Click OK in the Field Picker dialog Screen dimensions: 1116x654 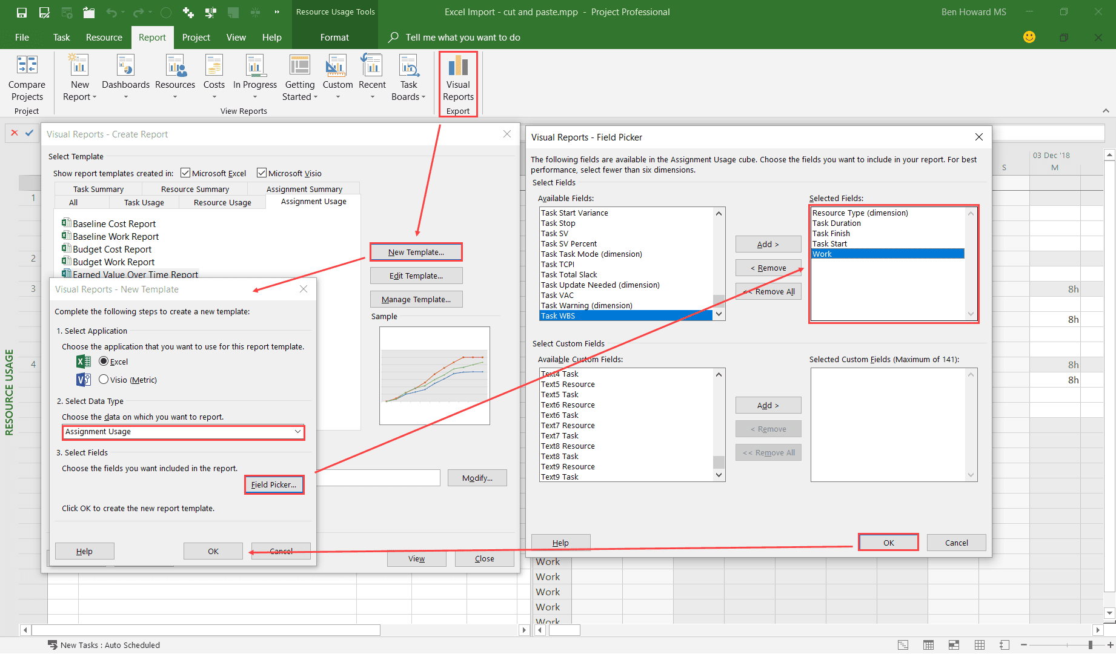tap(888, 543)
